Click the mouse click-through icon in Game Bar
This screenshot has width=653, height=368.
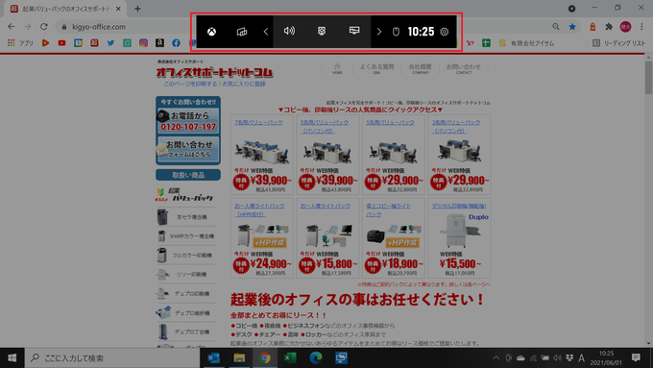click(396, 32)
